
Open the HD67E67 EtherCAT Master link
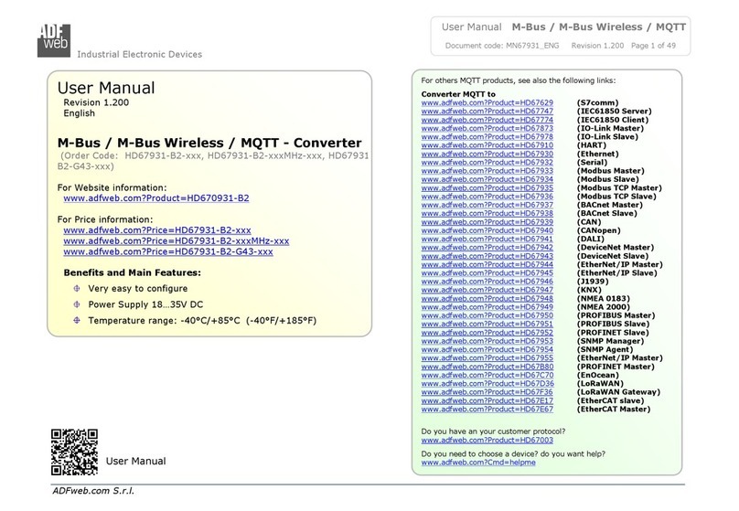point(487,410)
